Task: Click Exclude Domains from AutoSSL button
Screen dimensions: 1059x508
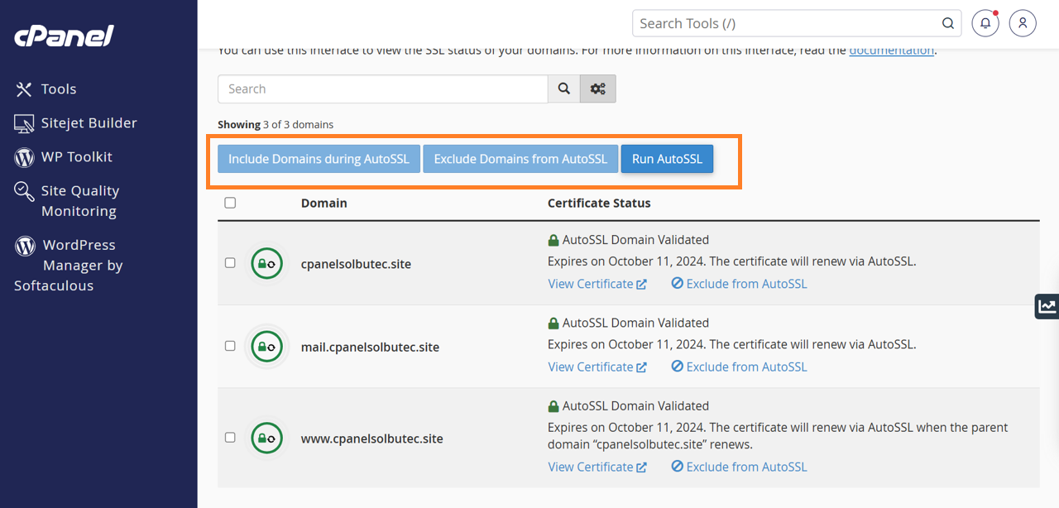Action: (520, 159)
